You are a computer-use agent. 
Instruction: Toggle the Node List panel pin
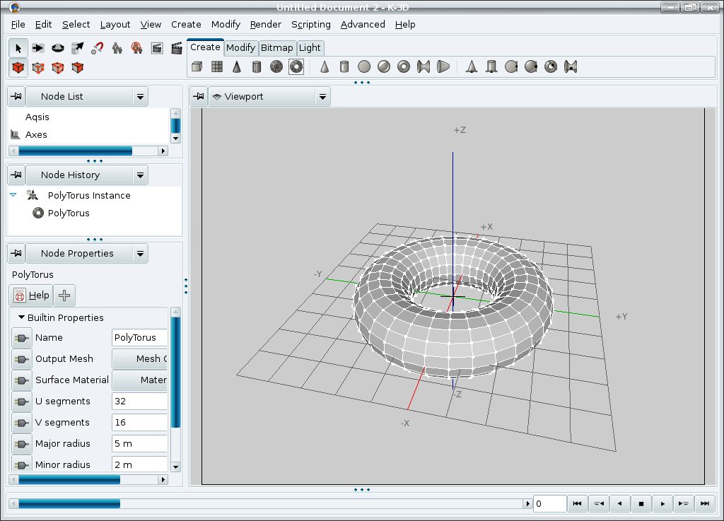pos(16,97)
